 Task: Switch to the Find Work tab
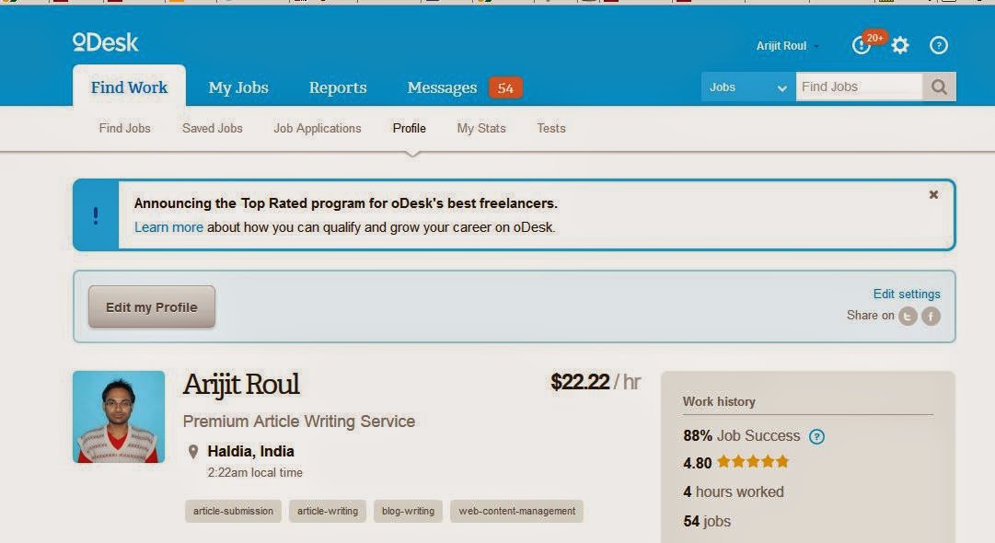pyautogui.click(x=129, y=87)
